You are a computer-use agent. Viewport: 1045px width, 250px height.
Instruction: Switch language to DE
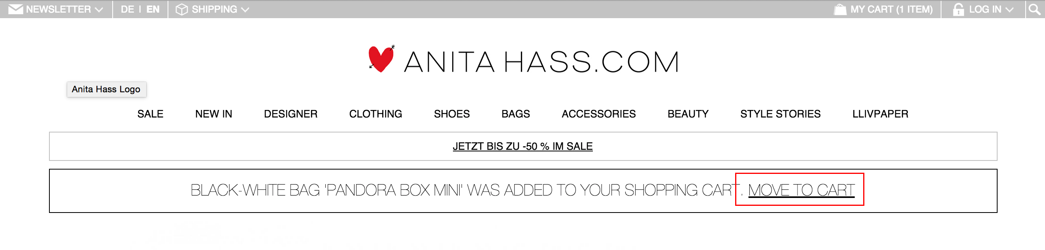[127, 9]
